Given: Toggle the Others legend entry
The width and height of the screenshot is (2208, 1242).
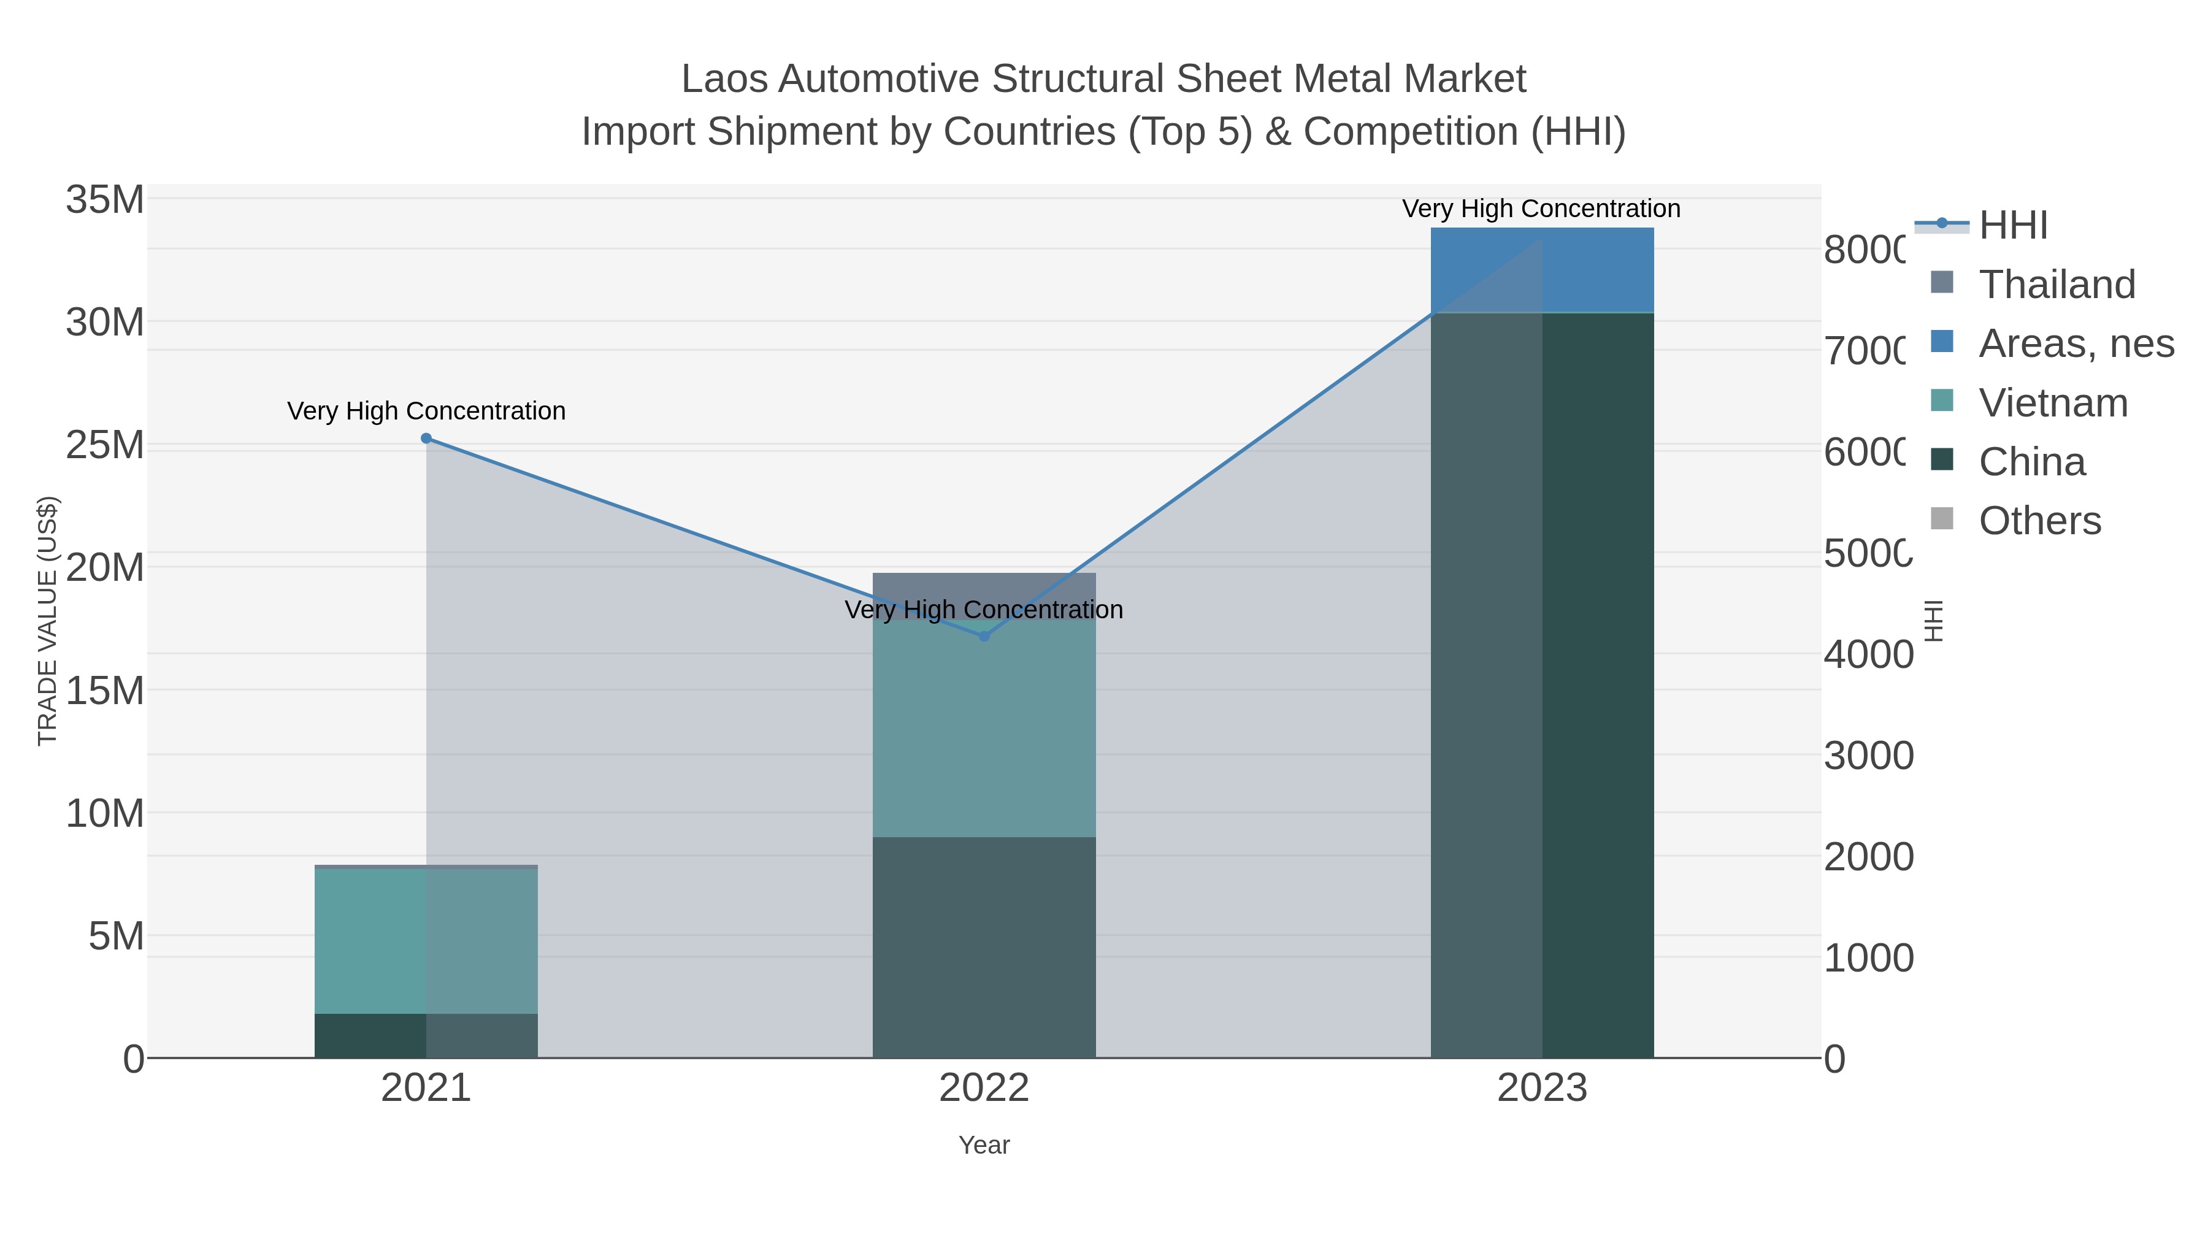Looking at the screenshot, I should (2015, 520).
